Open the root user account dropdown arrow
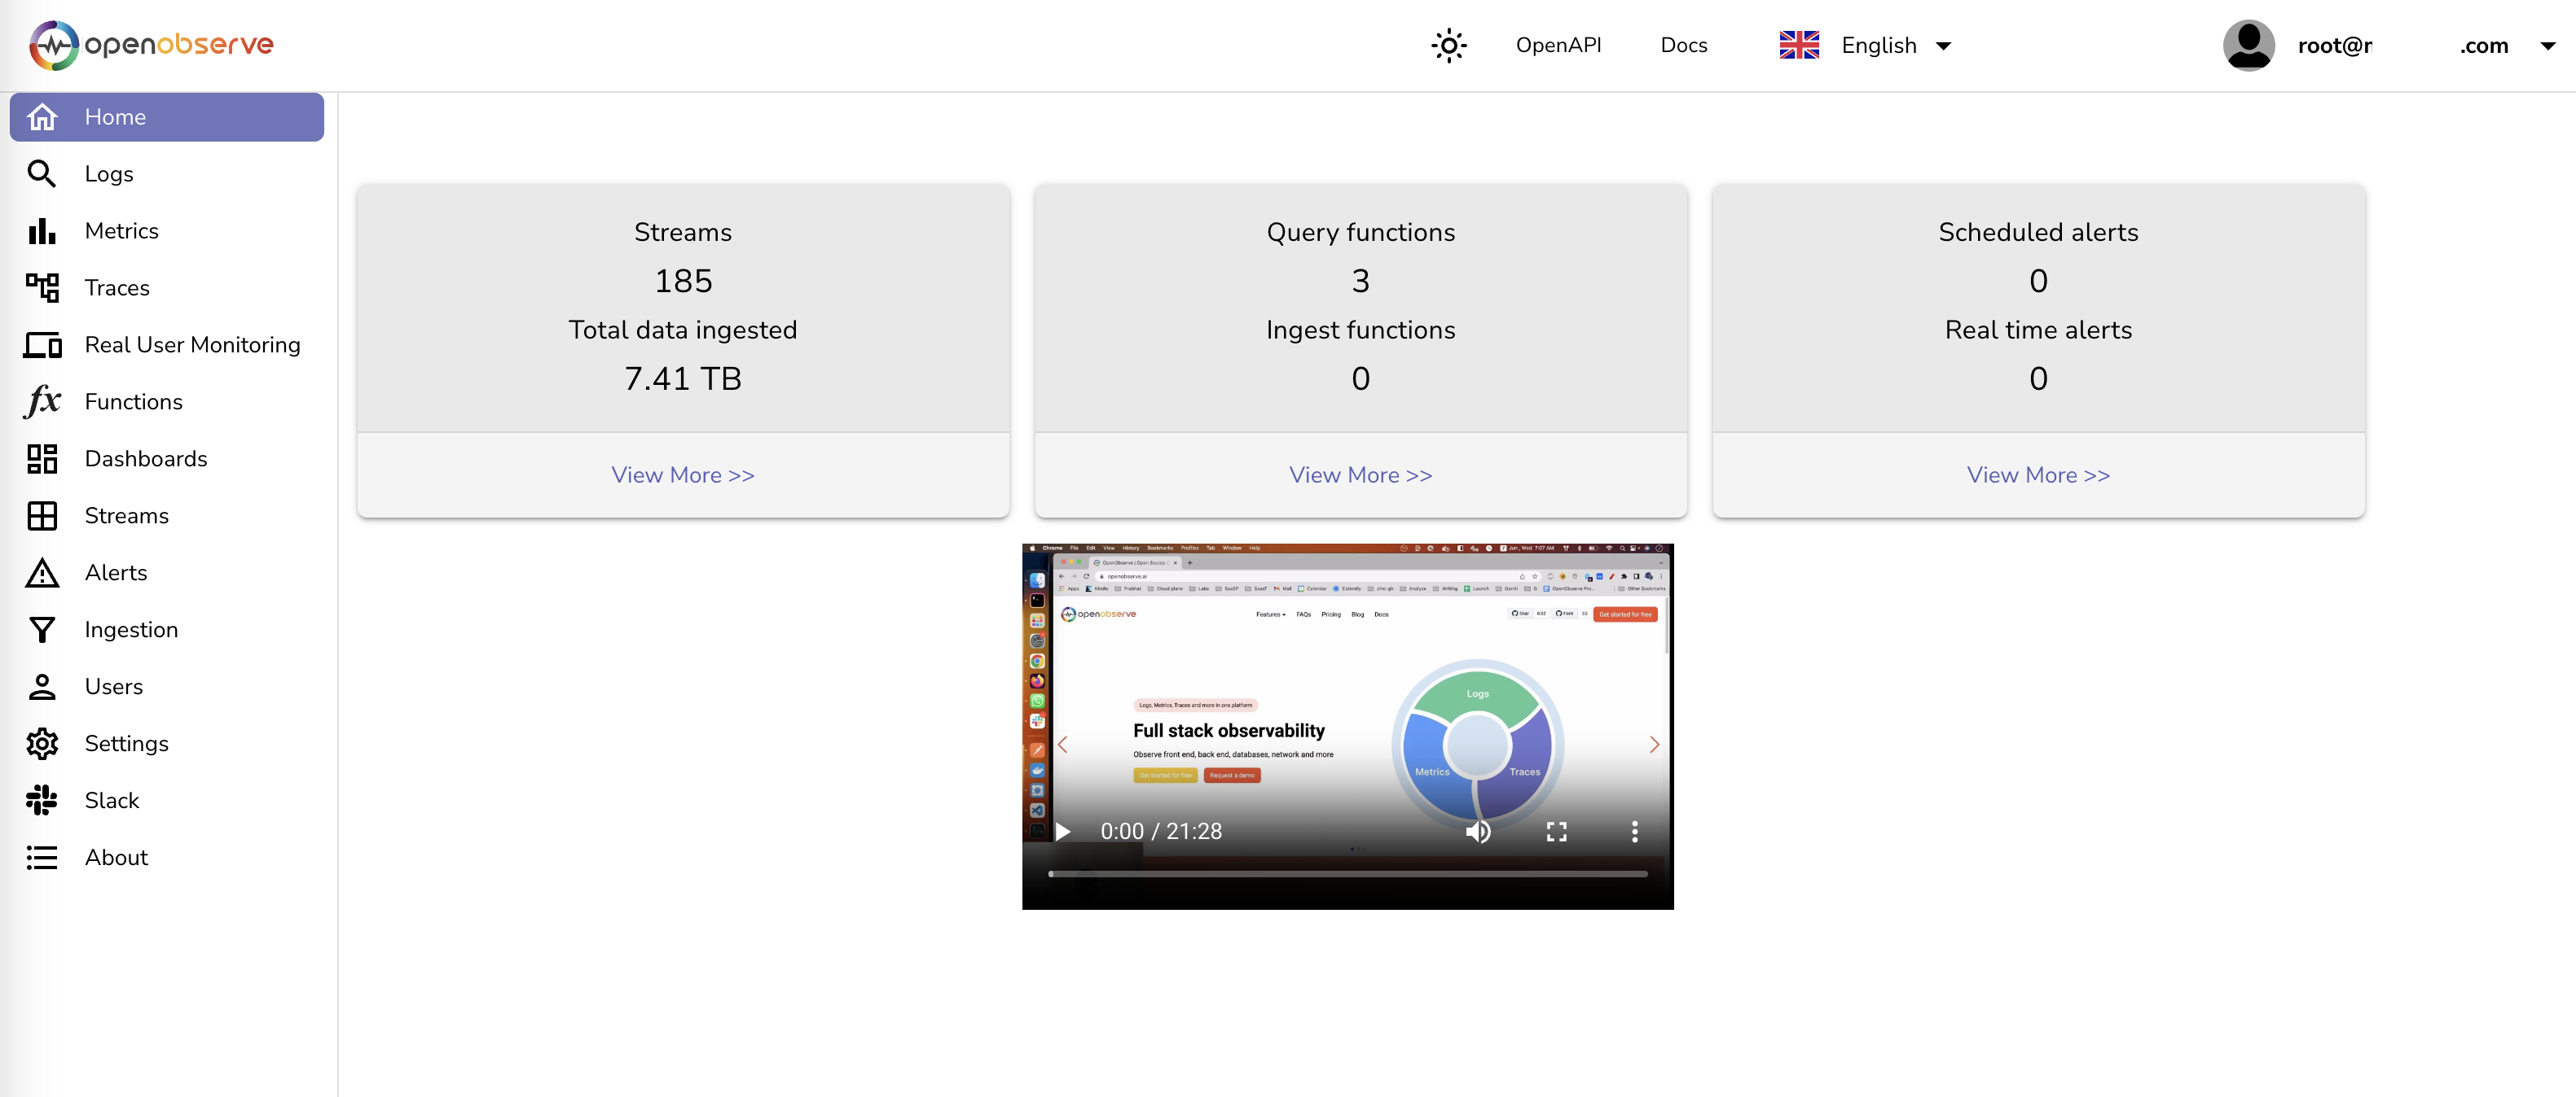The width and height of the screenshot is (2576, 1097). click(x=2547, y=46)
